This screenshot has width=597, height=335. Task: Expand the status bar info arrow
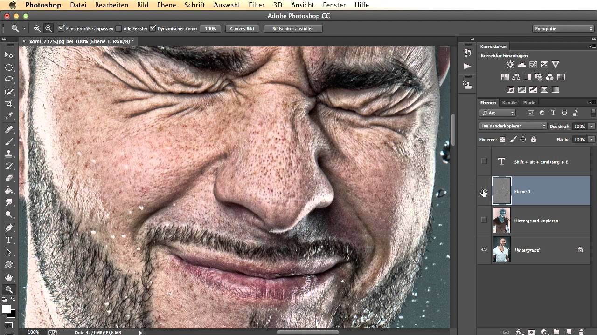tap(140, 332)
